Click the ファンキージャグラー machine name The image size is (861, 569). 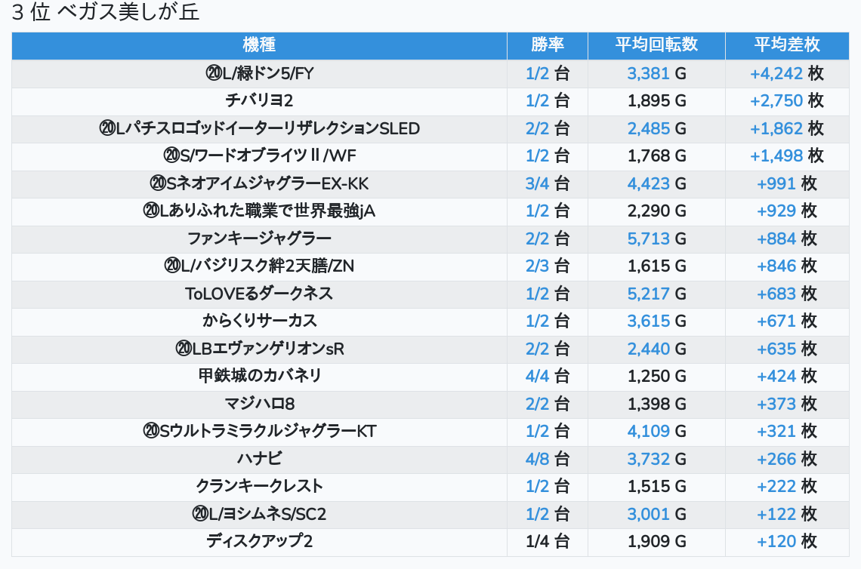click(x=259, y=239)
